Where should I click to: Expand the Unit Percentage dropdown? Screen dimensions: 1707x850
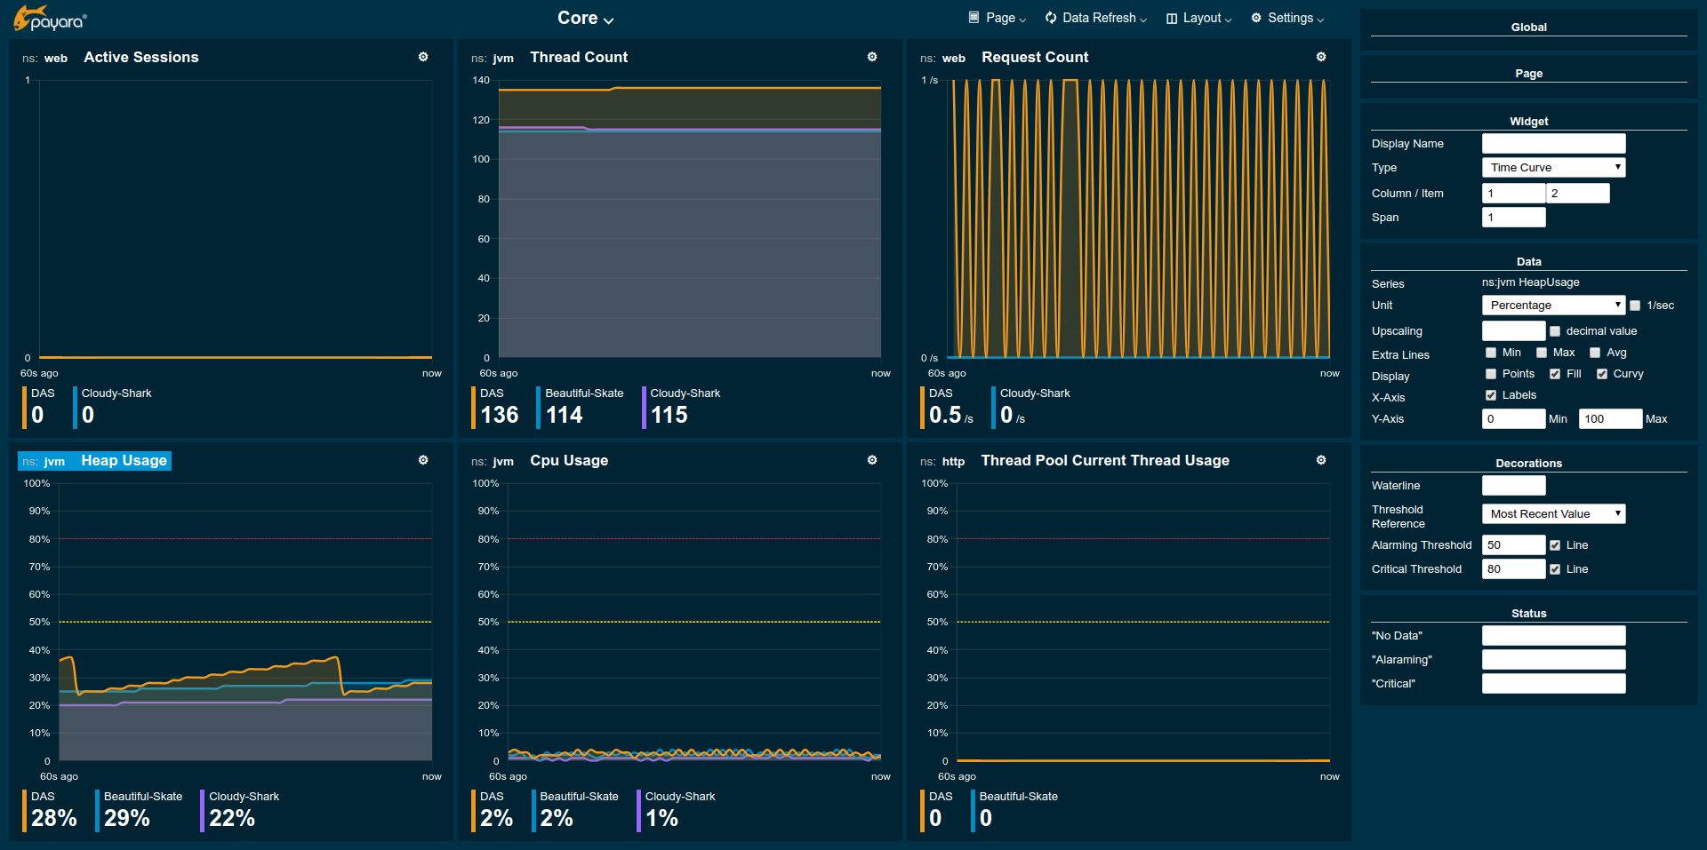(x=1553, y=305)
